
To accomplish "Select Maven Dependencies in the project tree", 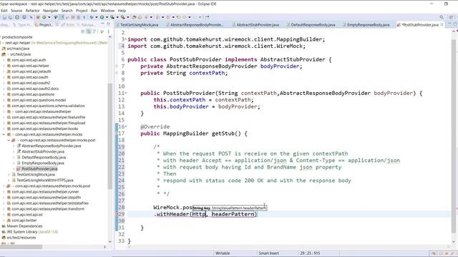I will point(24,226).
